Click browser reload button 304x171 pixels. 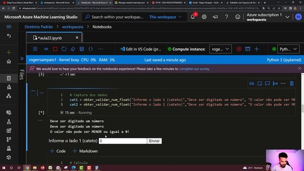pos(14,9)
